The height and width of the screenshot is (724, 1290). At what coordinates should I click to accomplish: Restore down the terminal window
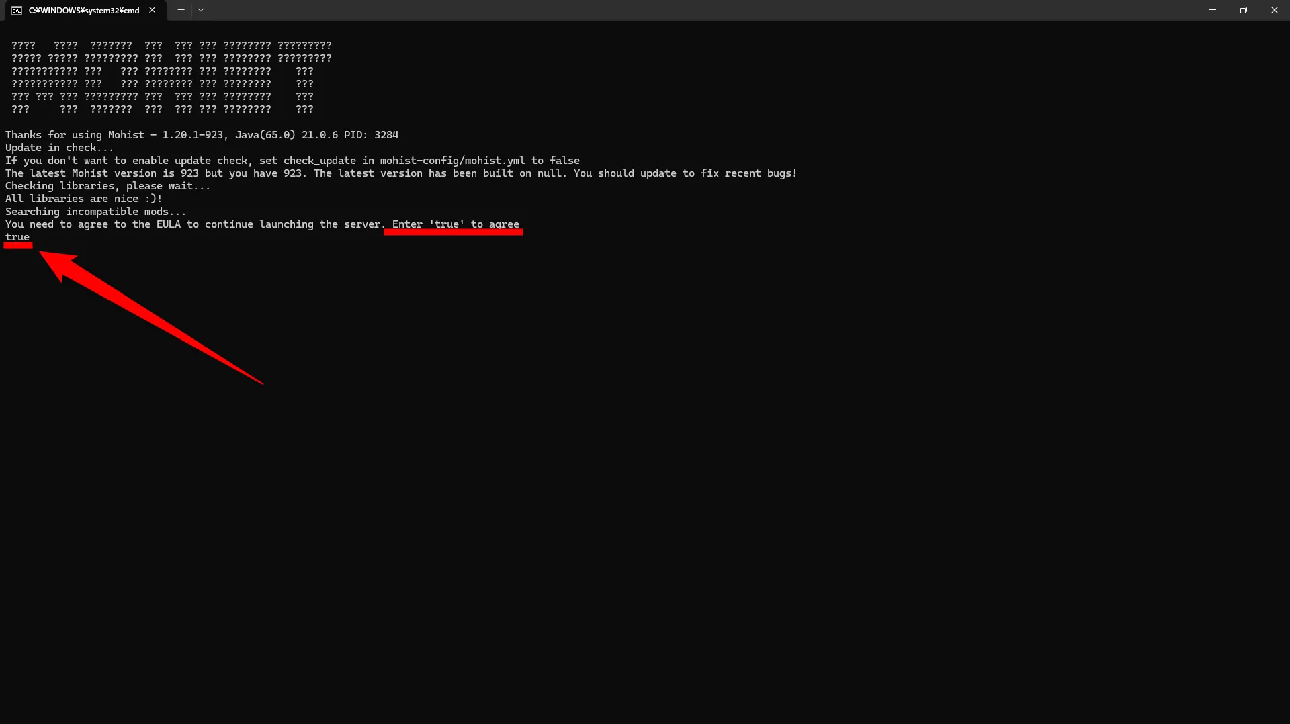(x=1244, y=10)
